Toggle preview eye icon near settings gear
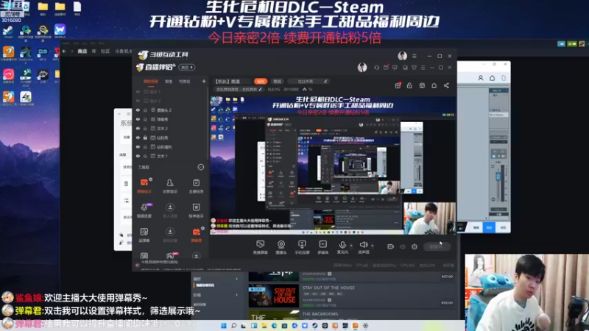Screen dimensions: 589x331 click(403, 246)
